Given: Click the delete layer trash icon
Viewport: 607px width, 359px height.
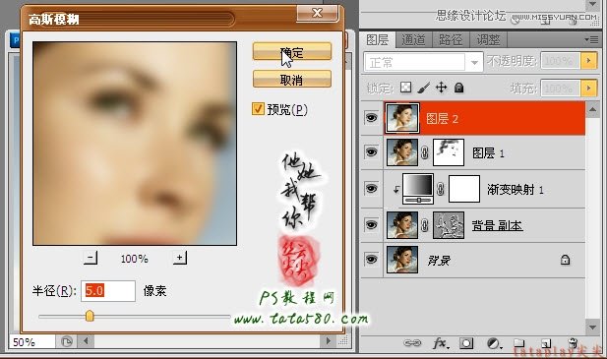Looking at the screenshot, I should (x=573, y=342).
